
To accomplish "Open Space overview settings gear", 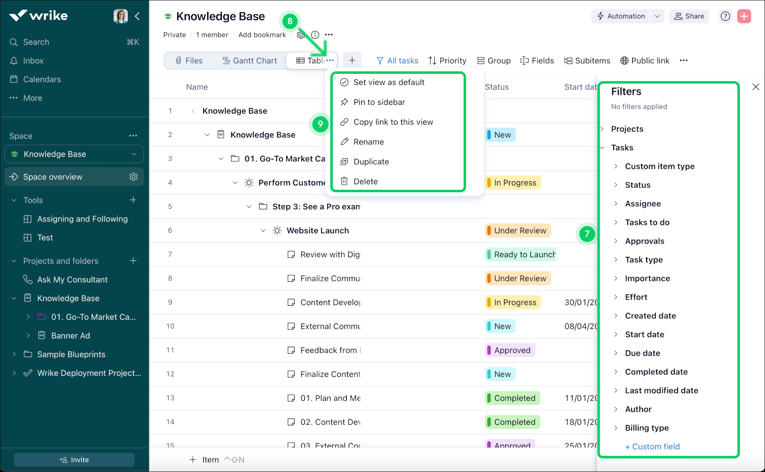I will [x=133, y=177].
